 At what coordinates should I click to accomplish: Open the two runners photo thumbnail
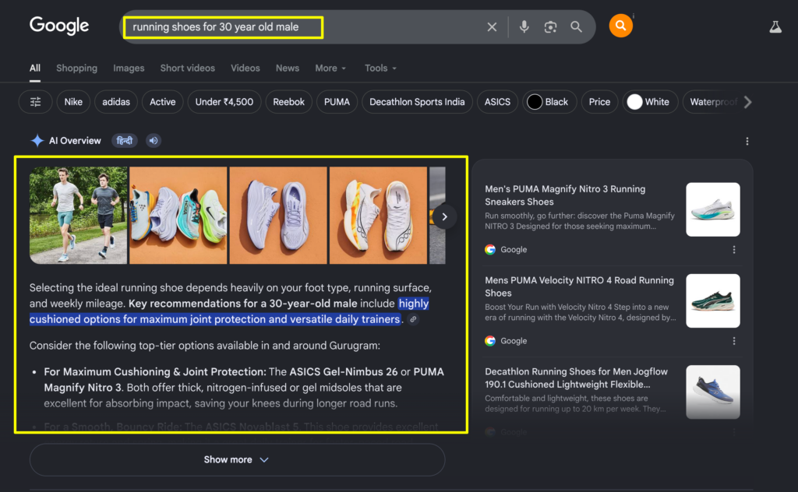79,216
